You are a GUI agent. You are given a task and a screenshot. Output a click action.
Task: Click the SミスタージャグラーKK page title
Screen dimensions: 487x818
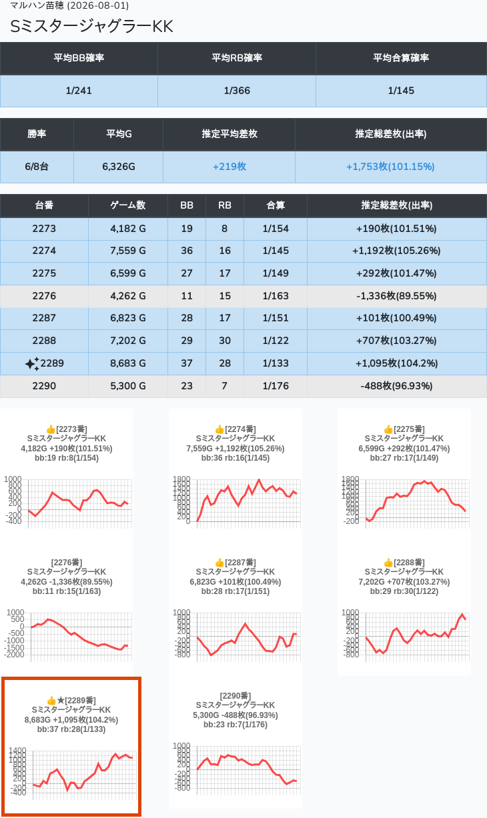pos(91,26)
